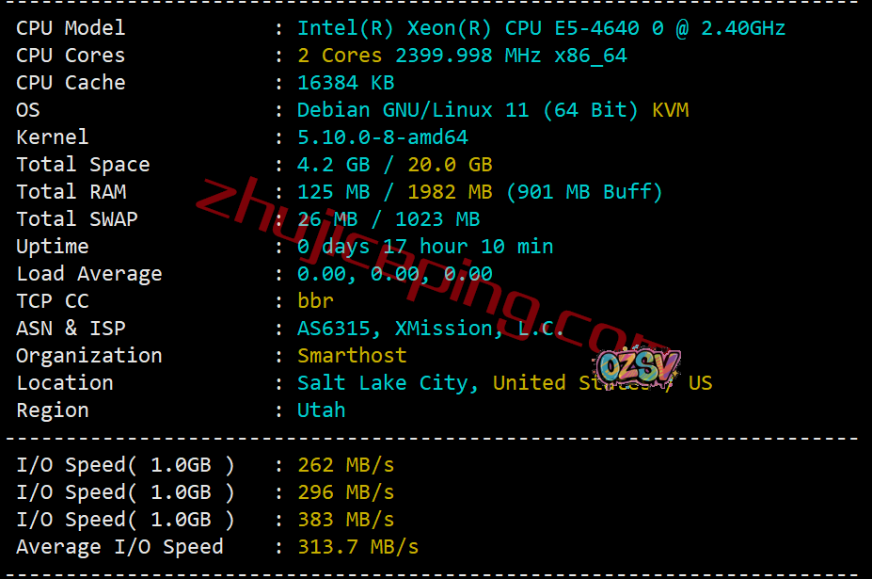Image resolution: width=872 pixels, height=579 pixels.
Task: Click the TCP CC value bbr
Action: tap(315, 301)
